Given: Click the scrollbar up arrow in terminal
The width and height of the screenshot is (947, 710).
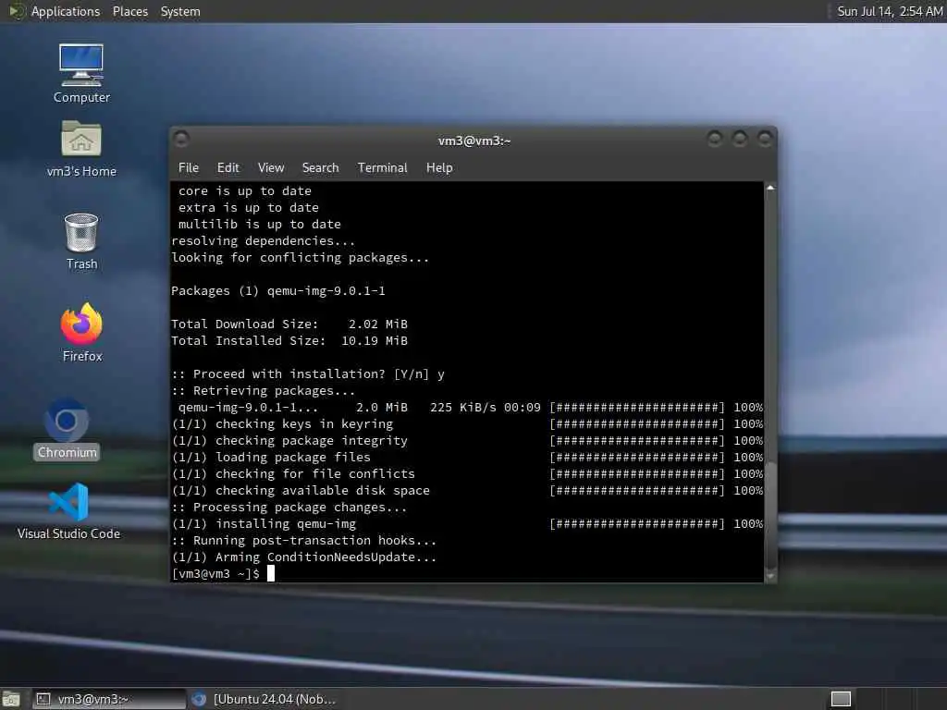Looking at the screenshot, I should [x=770, y=188].
